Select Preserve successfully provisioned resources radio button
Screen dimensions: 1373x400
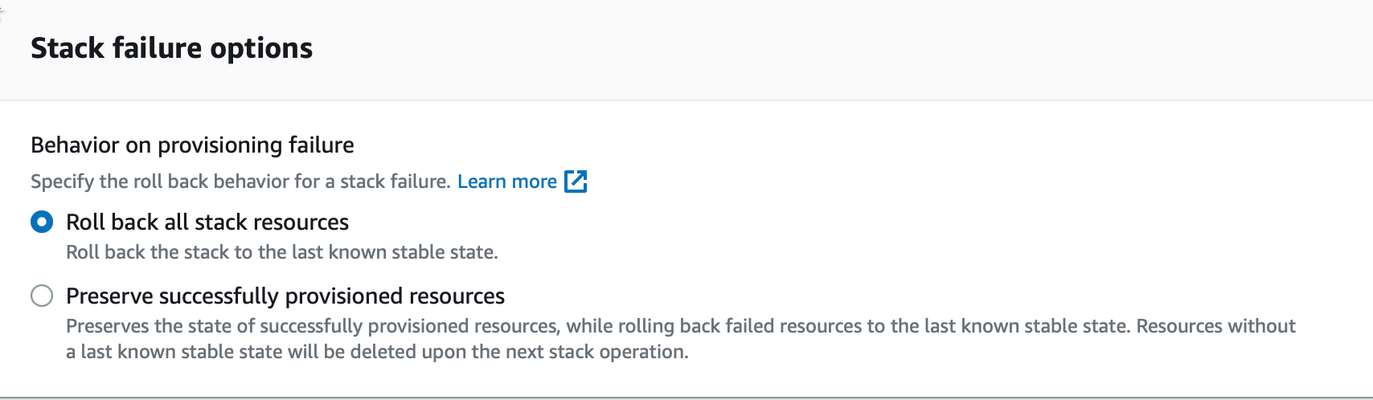tap(42, 296)
